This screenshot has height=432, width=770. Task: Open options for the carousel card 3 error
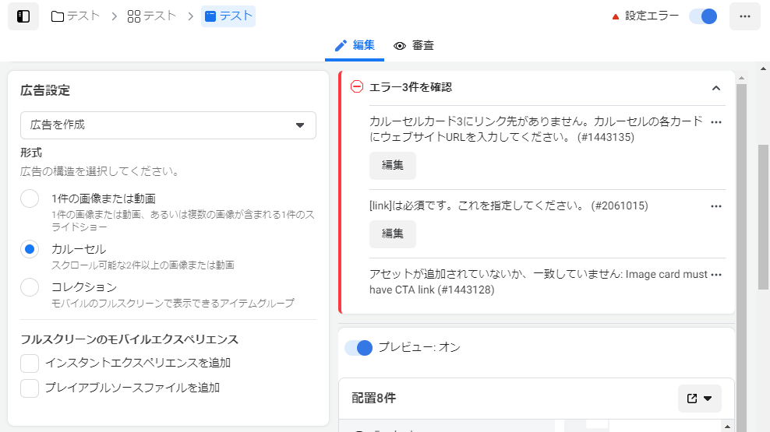tap(716, 122)
